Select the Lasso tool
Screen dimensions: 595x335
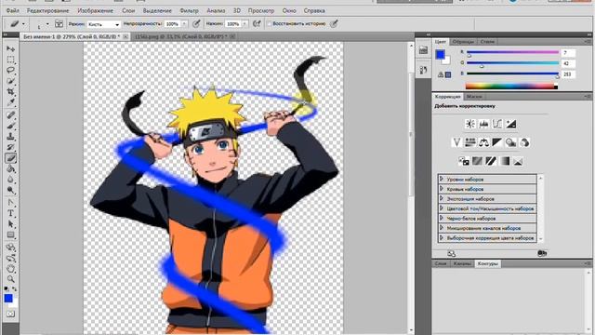click(x=10, y=71)
